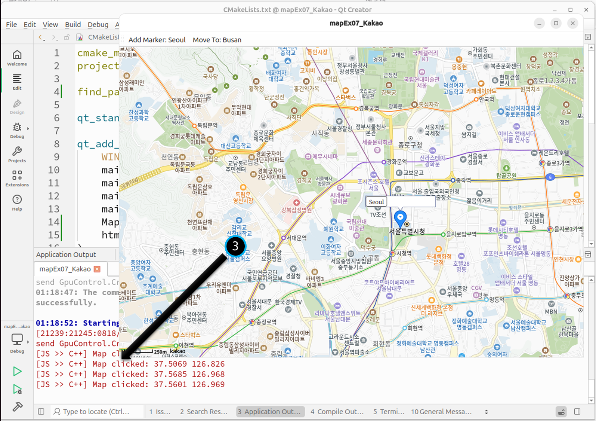The width and height of the screenshot is (596, 421).
Task: Expand the Debug mode side arrow
Action: click(28, 129)
